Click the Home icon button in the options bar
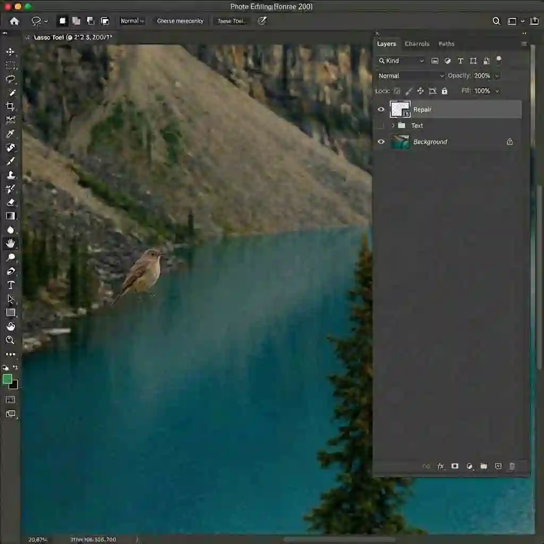Screen dimensions: 544x544 pos(14,21)
